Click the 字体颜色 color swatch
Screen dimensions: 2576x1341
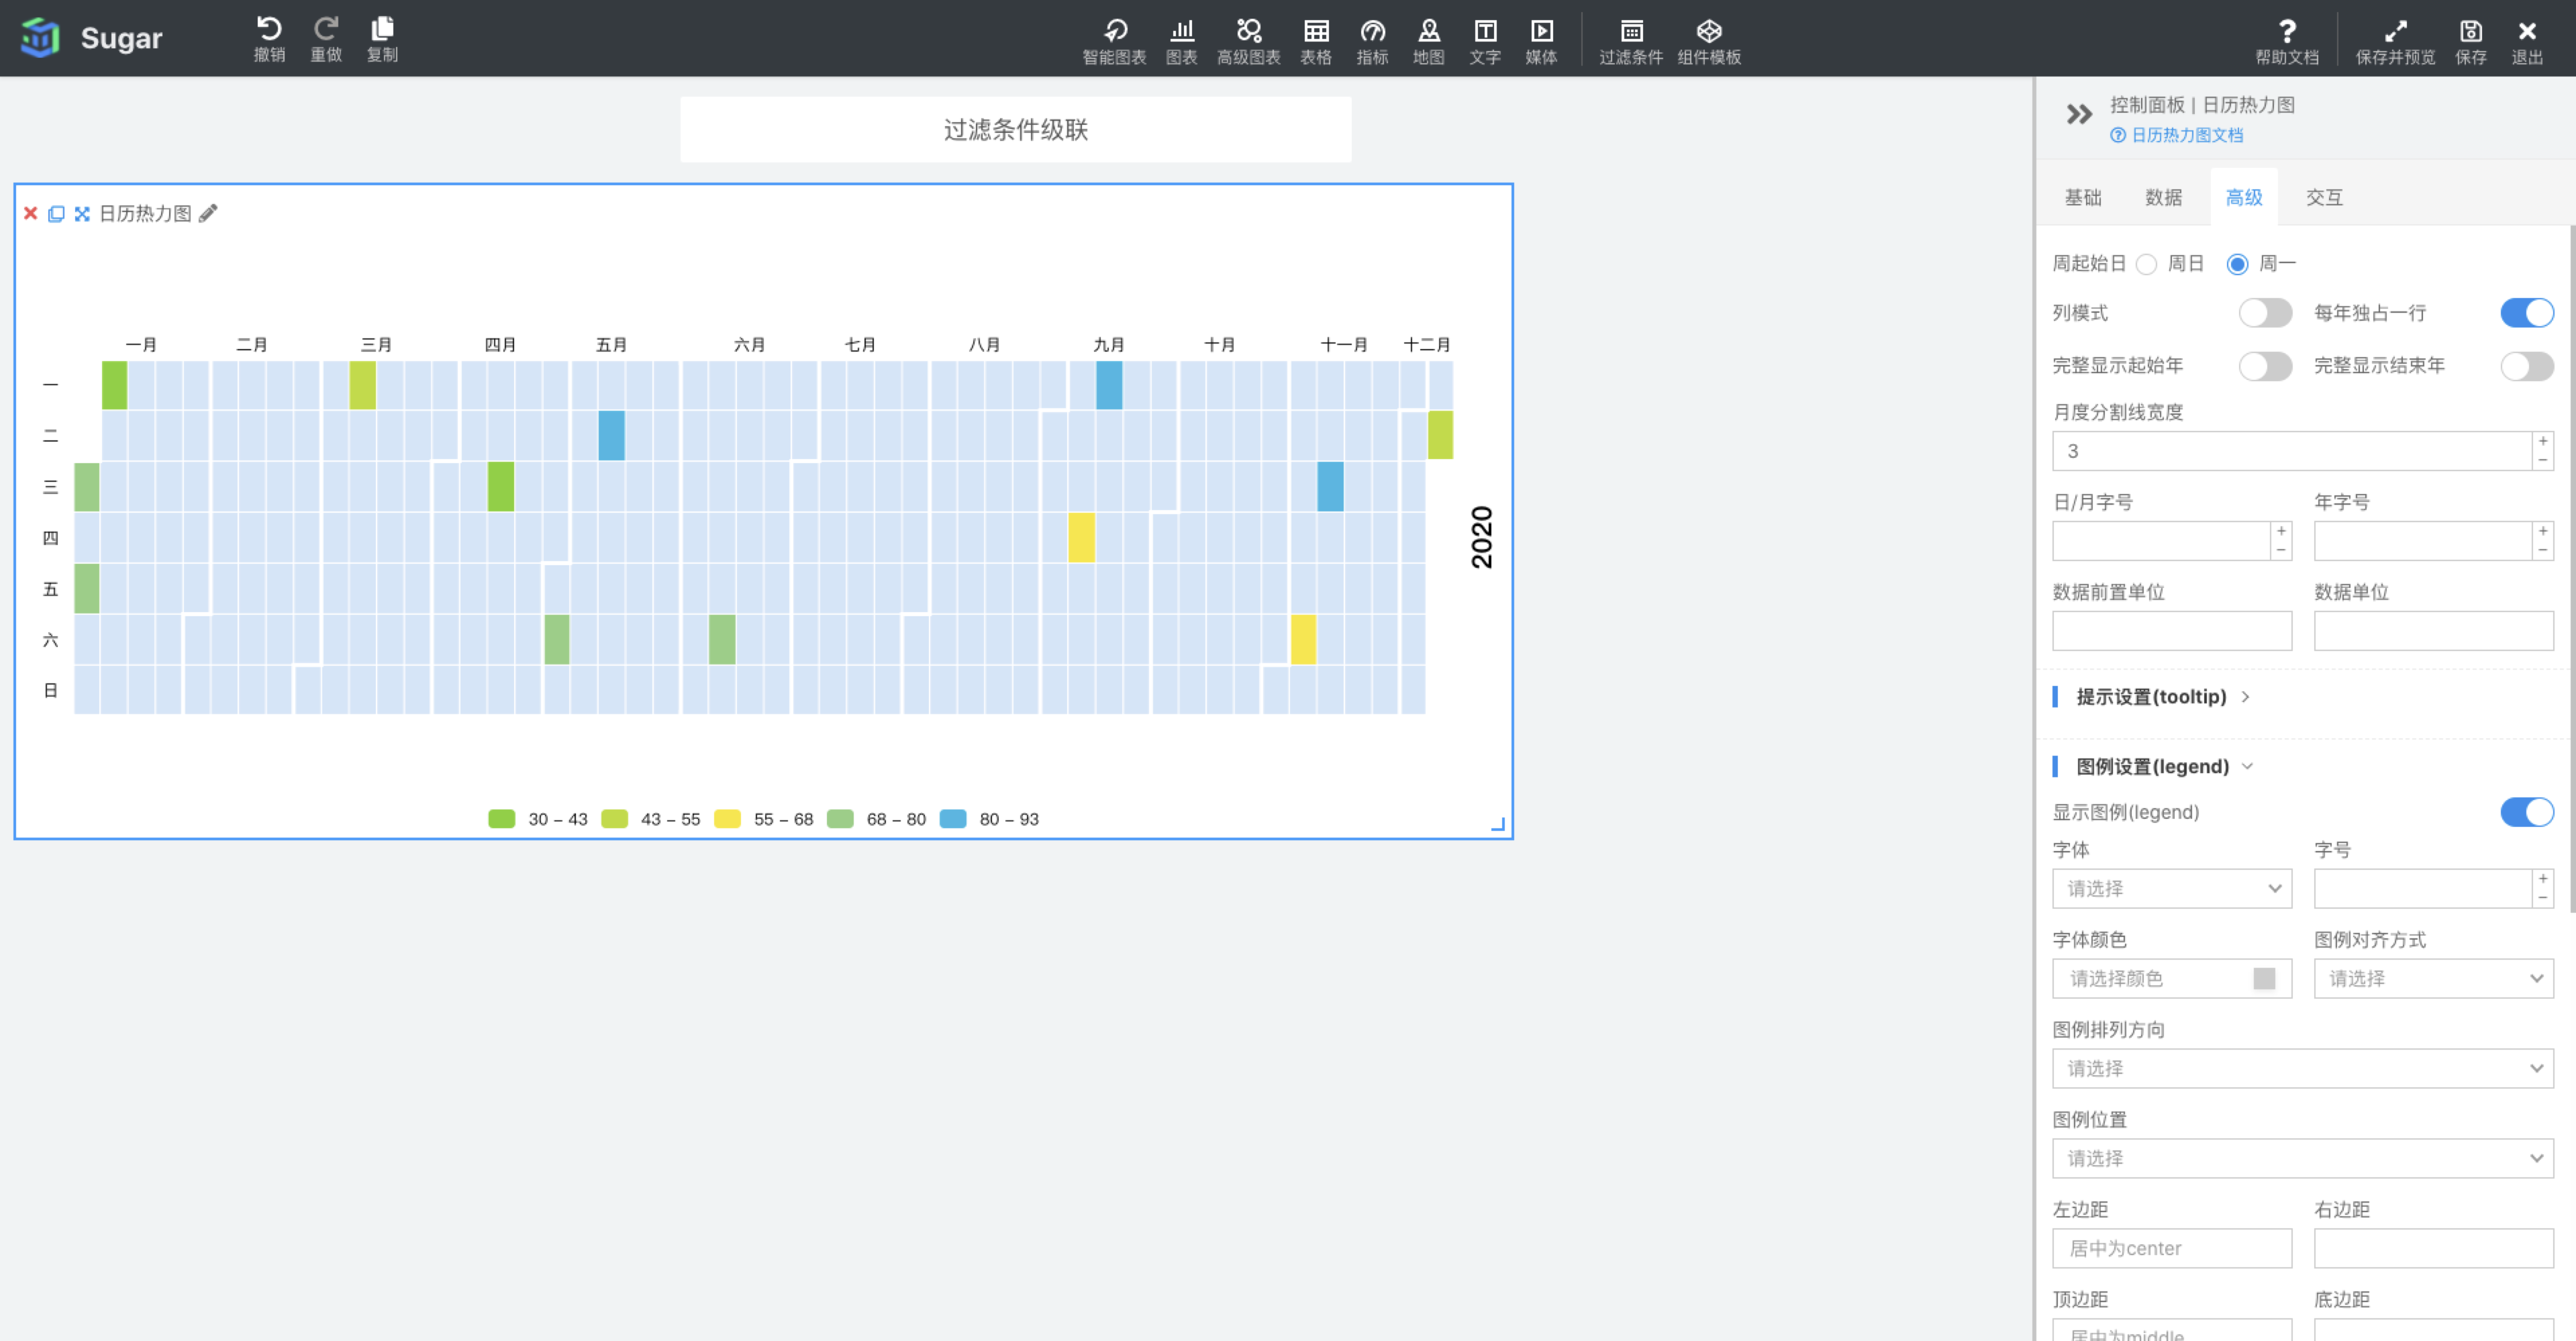(2264, 979)
